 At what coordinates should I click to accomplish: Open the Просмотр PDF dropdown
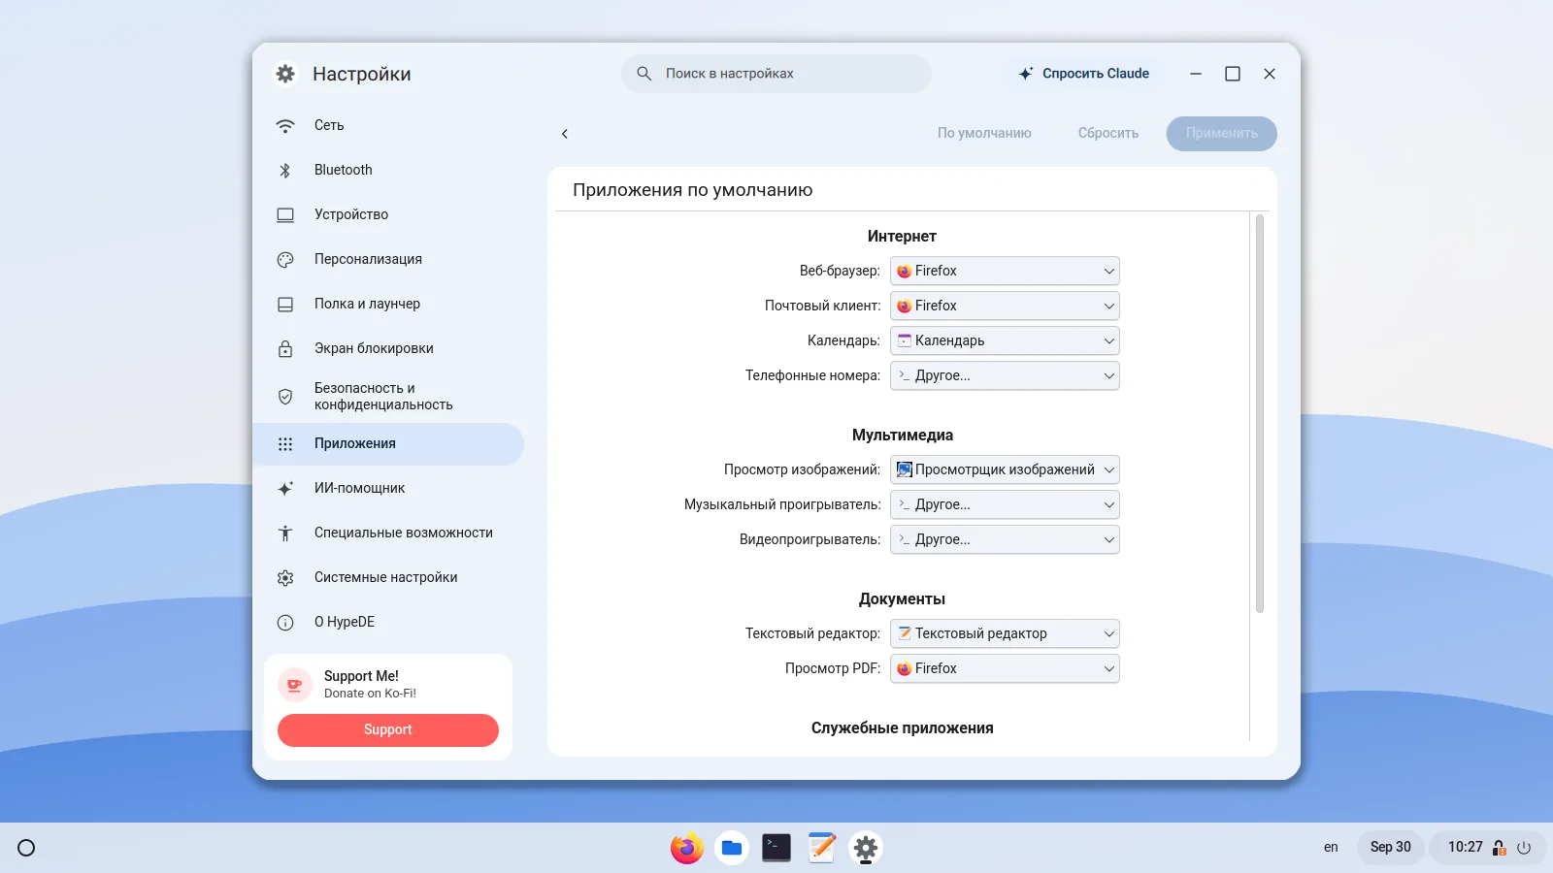[1005, 668]
